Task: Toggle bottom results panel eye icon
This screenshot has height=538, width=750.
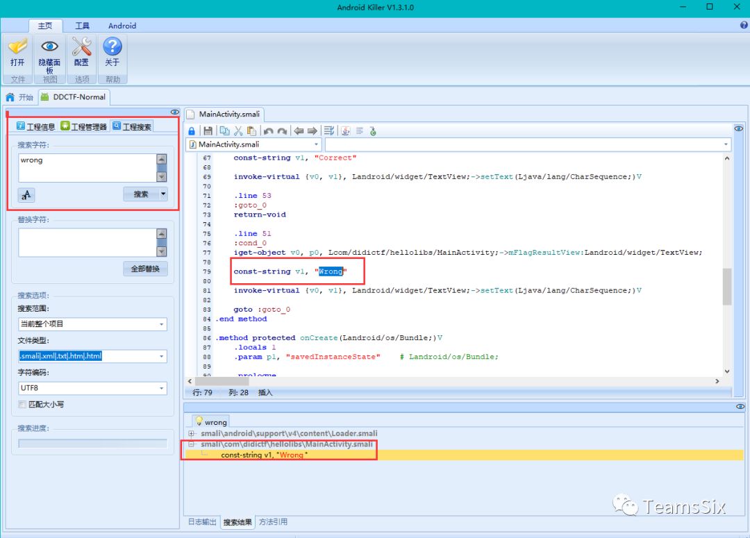Action: 740,407
